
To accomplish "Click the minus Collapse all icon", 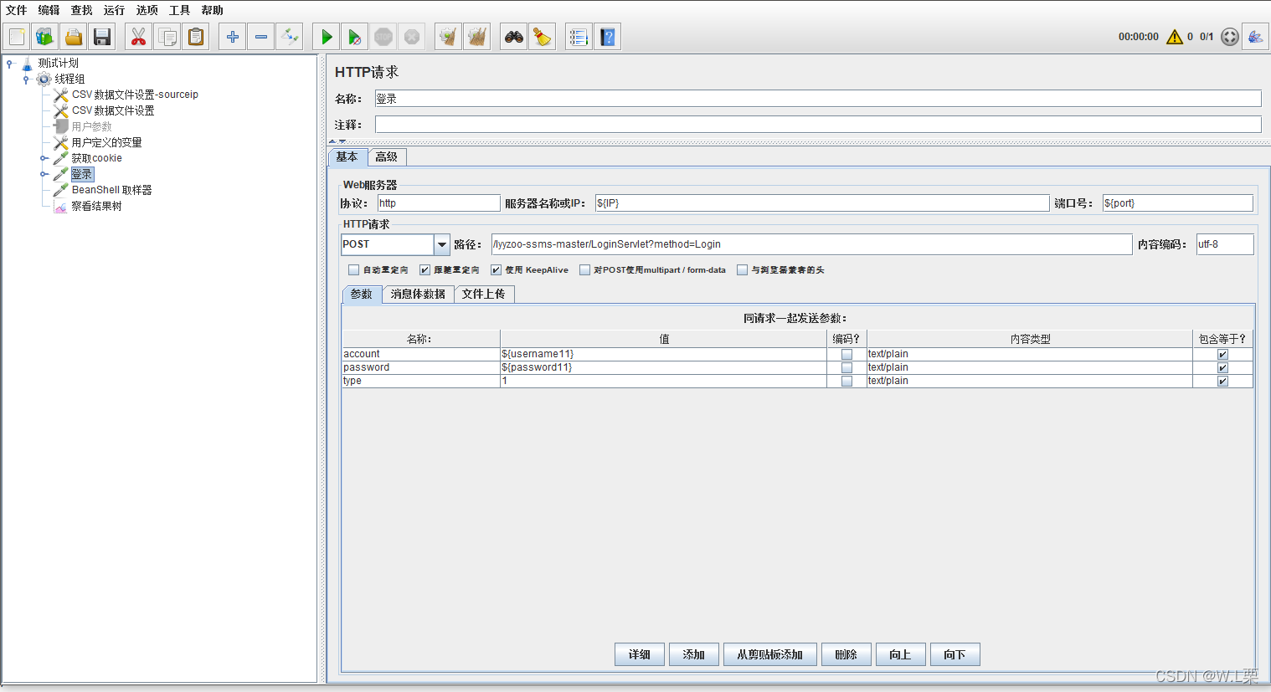I will point(261,37).
